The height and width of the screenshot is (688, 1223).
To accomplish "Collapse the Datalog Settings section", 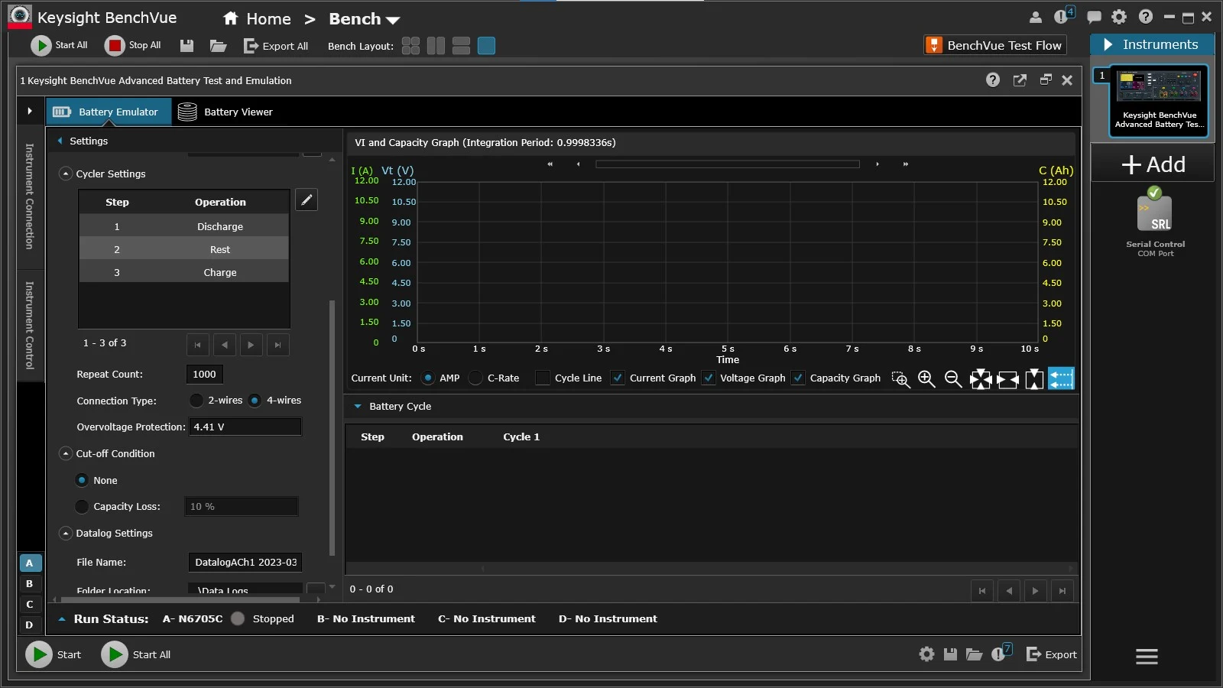I will (66, 533).
